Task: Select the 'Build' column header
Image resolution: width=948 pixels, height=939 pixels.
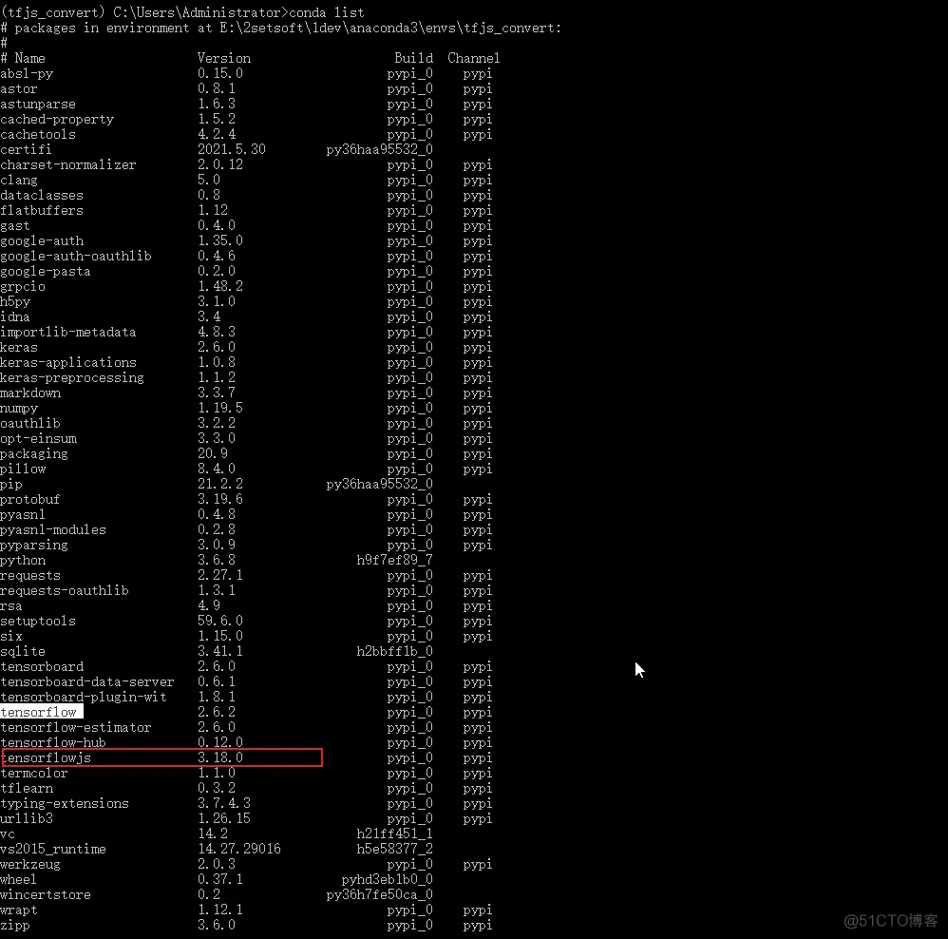Action: [x=413, y=58]
